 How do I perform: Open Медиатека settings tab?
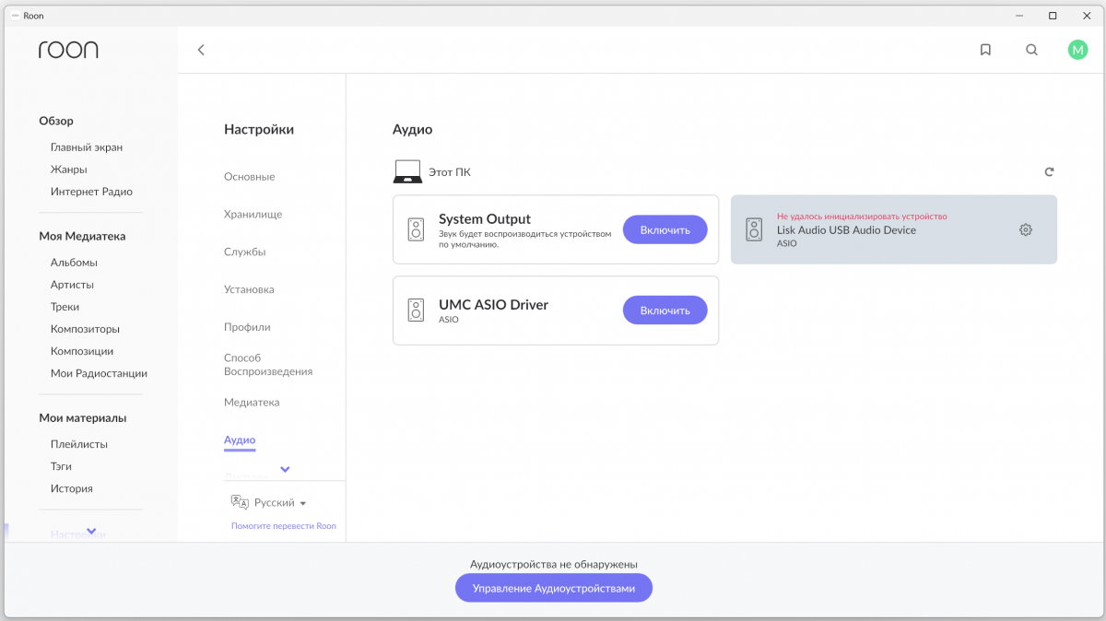(x=252, y=403)
